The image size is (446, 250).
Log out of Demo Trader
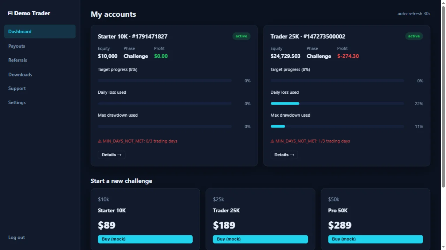click(17, 237)
